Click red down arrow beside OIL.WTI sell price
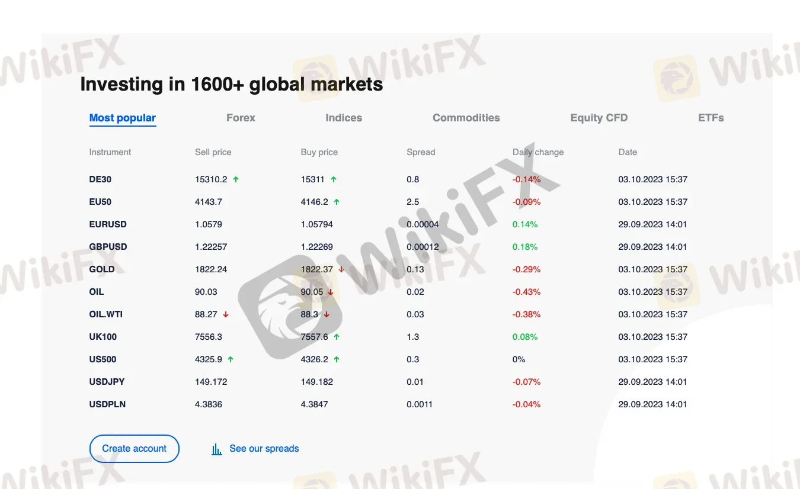 tap(226, 314)
